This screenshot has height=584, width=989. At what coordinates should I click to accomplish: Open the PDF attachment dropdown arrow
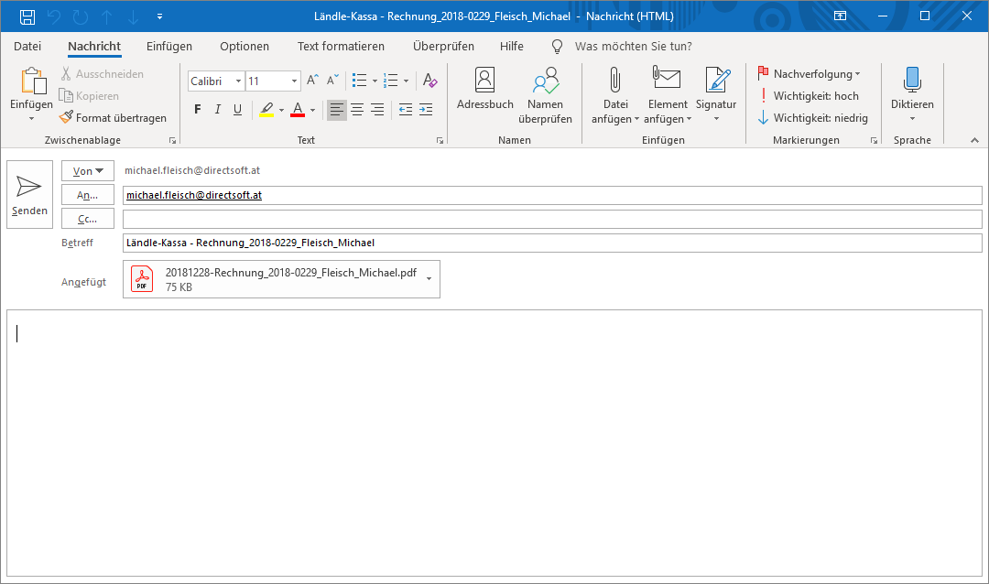click(429, 279)
